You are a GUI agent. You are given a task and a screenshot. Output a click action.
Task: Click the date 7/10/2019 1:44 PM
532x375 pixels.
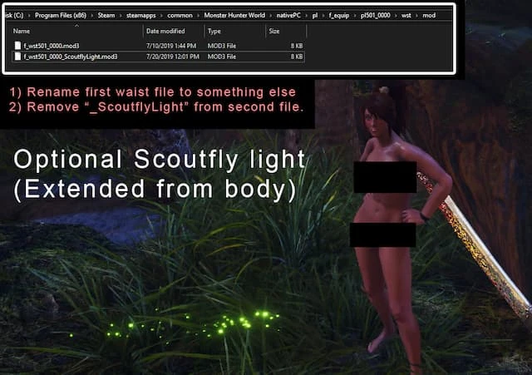pyautogui.click(x=171, y=46)
